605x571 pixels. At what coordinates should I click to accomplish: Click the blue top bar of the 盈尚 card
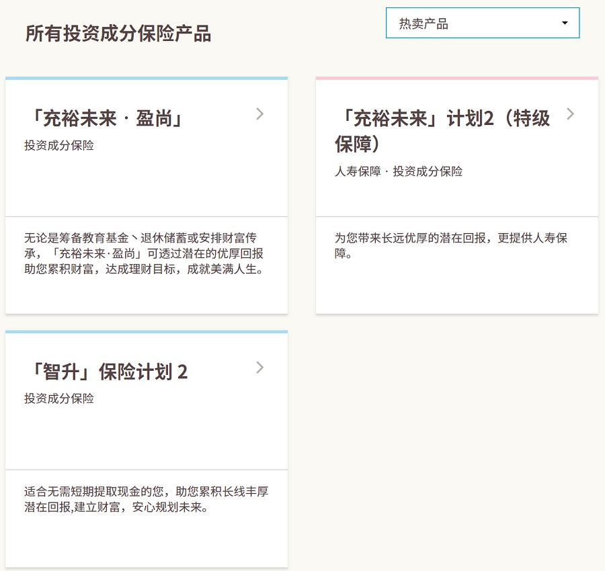click(147, 79)
